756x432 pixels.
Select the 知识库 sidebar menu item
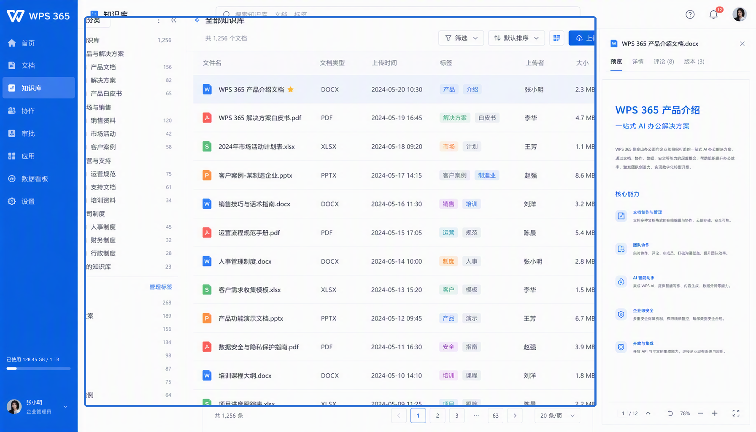coord(39,88)
